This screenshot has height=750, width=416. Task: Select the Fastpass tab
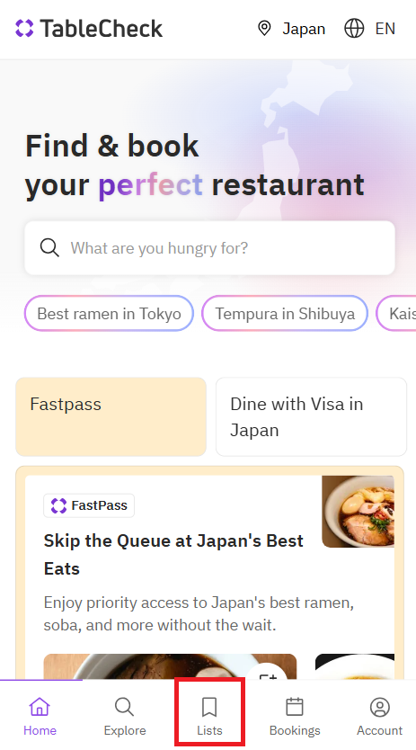click(x=111, y=416)
